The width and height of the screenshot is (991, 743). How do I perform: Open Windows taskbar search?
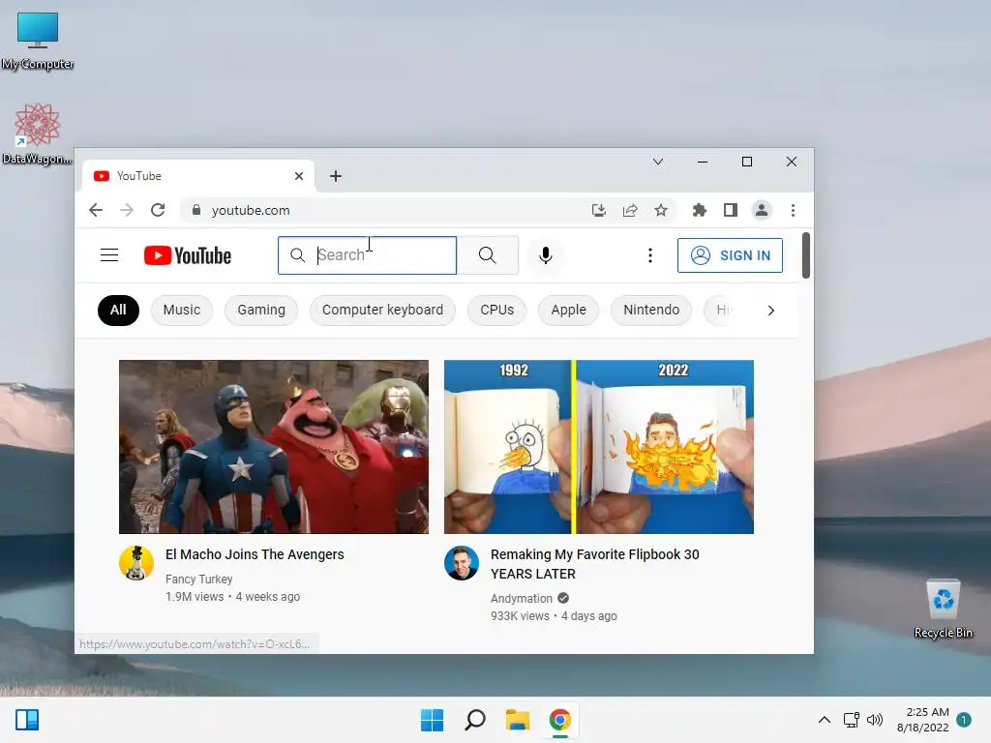point(474,720)
